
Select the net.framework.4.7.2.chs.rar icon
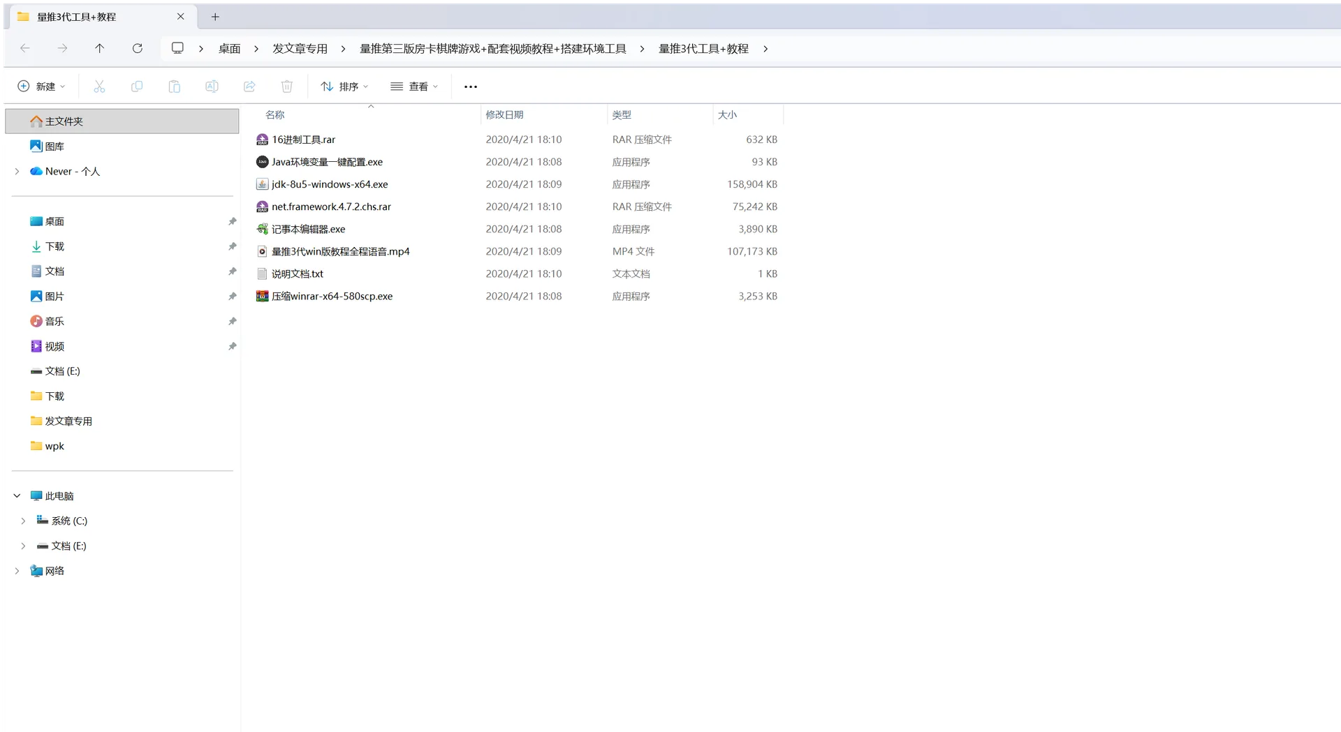click(x=262, y=207)
